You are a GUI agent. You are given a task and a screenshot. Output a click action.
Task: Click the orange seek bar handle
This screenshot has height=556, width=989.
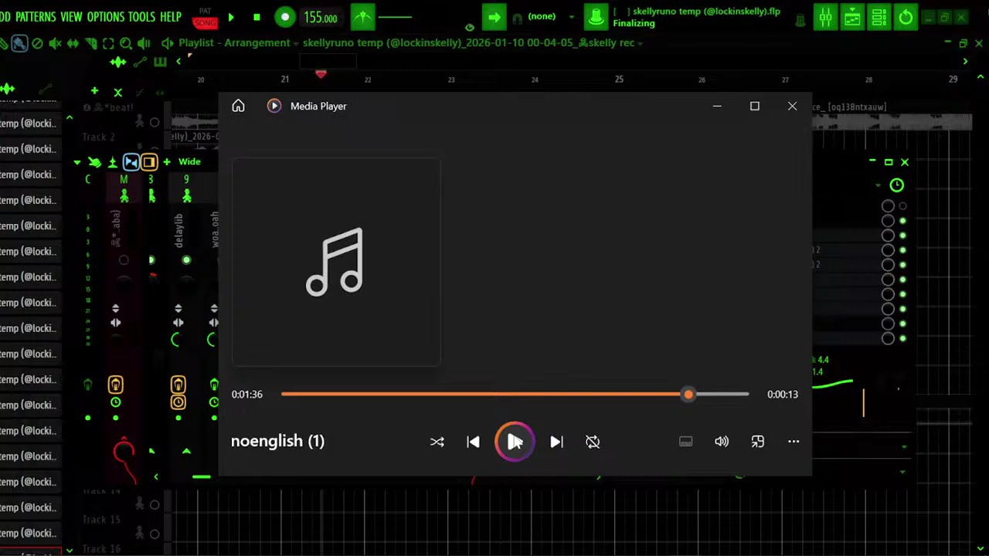pyautogui.click(x=688, y=395)
